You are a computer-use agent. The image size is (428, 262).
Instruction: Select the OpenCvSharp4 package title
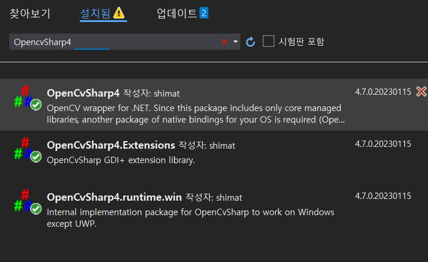coord(83,93)
